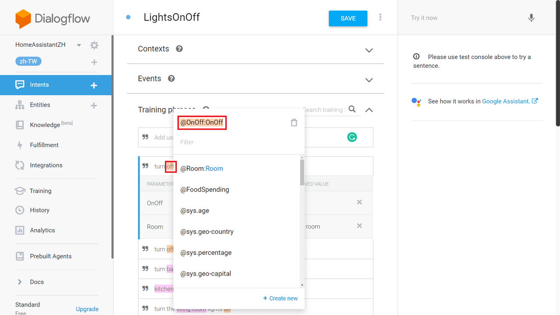Click the Training graduation cap icon

point(20,191)
